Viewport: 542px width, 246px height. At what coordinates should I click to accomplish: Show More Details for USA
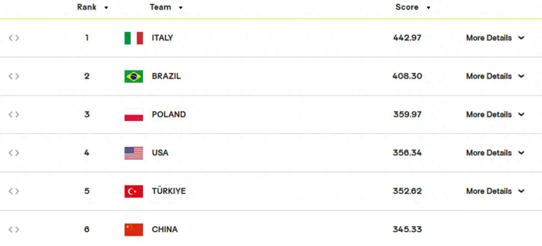(x=495, y=153)
